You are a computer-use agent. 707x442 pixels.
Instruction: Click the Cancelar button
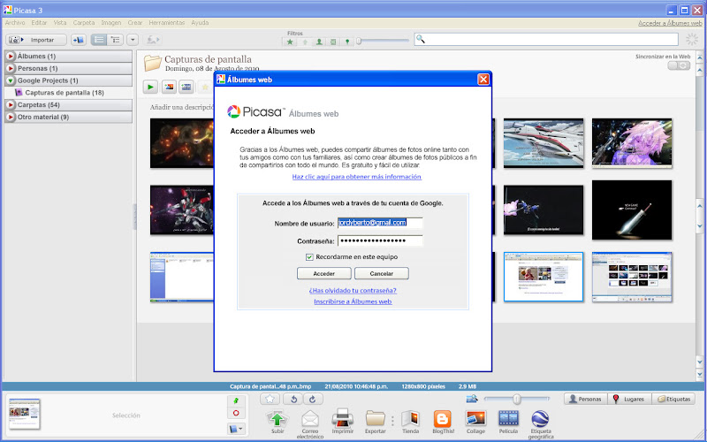point(382,274)
